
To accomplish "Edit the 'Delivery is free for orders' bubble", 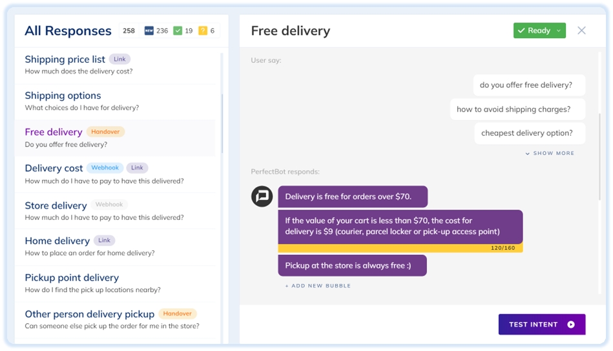I will pyautogui.click(x=353, y=196).
